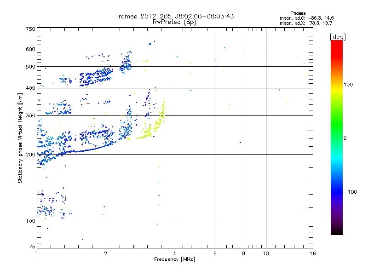Click the x-axis tick label '4'
Screen dimensions: 368x276
(x=175, y=253)
